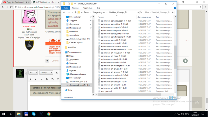Click the Properties quick access icon

pyautogui.click(x=69, y=4)
